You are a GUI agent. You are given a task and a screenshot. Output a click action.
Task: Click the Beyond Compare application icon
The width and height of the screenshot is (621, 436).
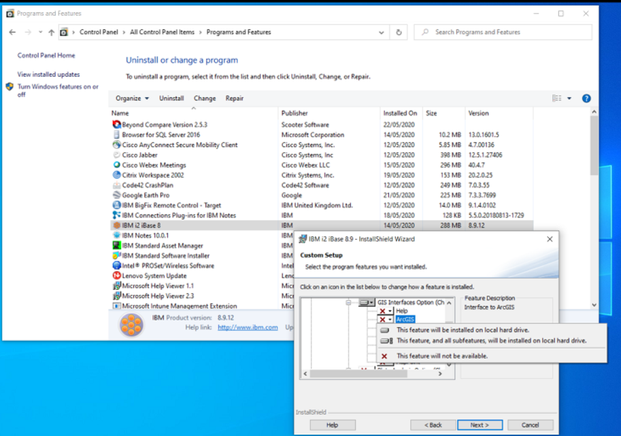point(116,124)
